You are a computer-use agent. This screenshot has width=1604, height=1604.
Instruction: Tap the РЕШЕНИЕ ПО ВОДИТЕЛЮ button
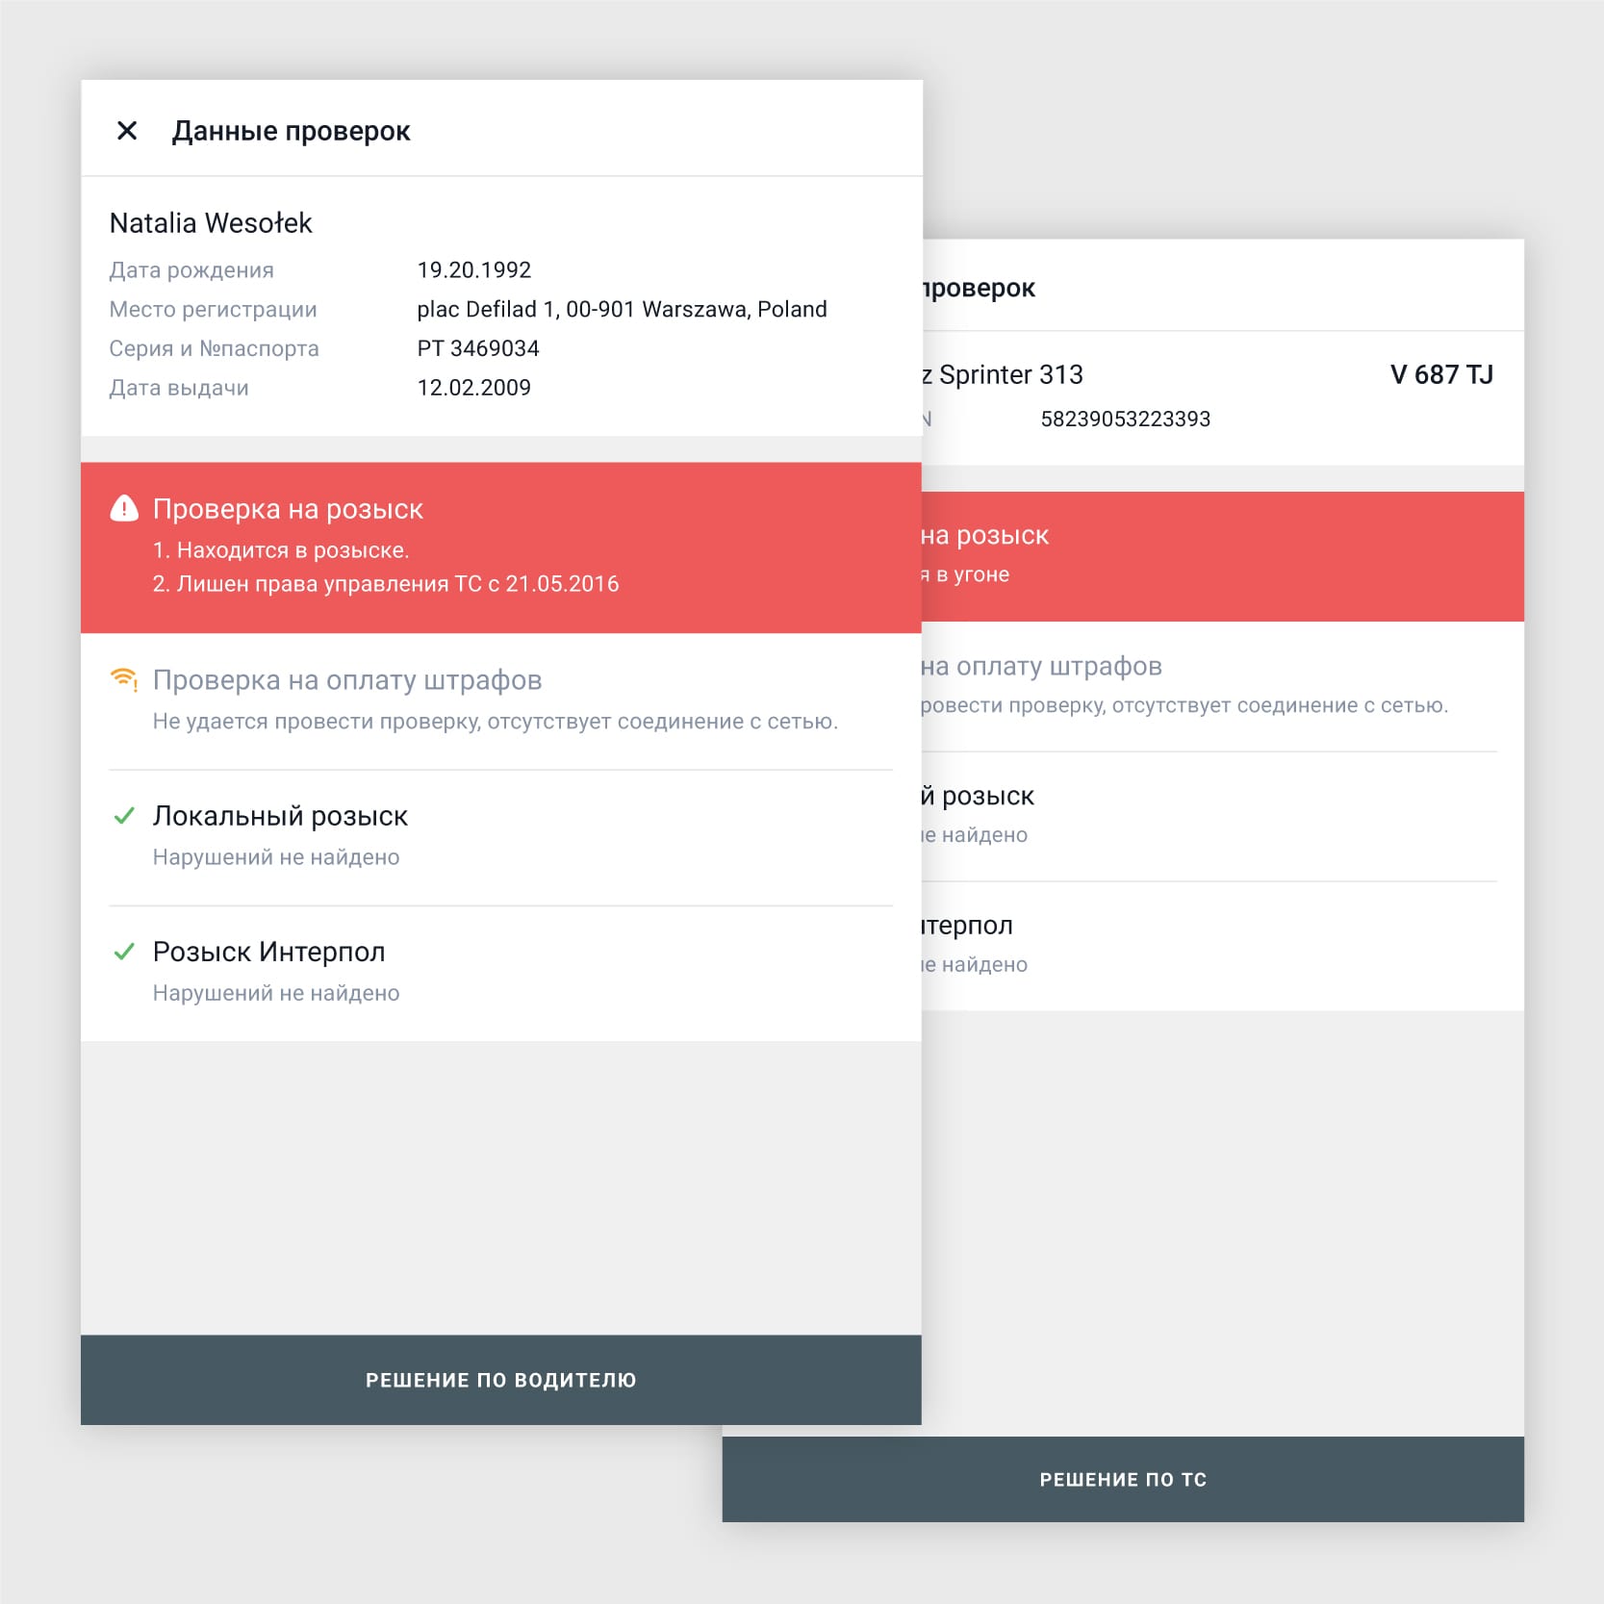tap(501, 1380)
